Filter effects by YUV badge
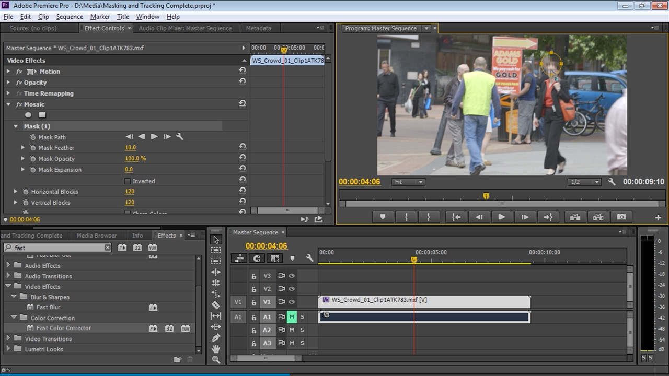669x376 pixels. click(x=153, y=248)
